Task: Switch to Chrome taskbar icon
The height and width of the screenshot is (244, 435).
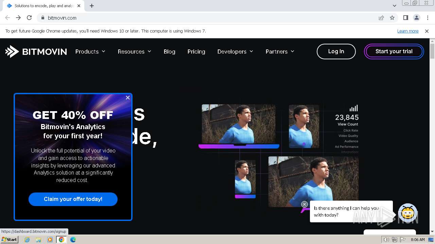Action: pyautogui.click(x=62, y=240)
